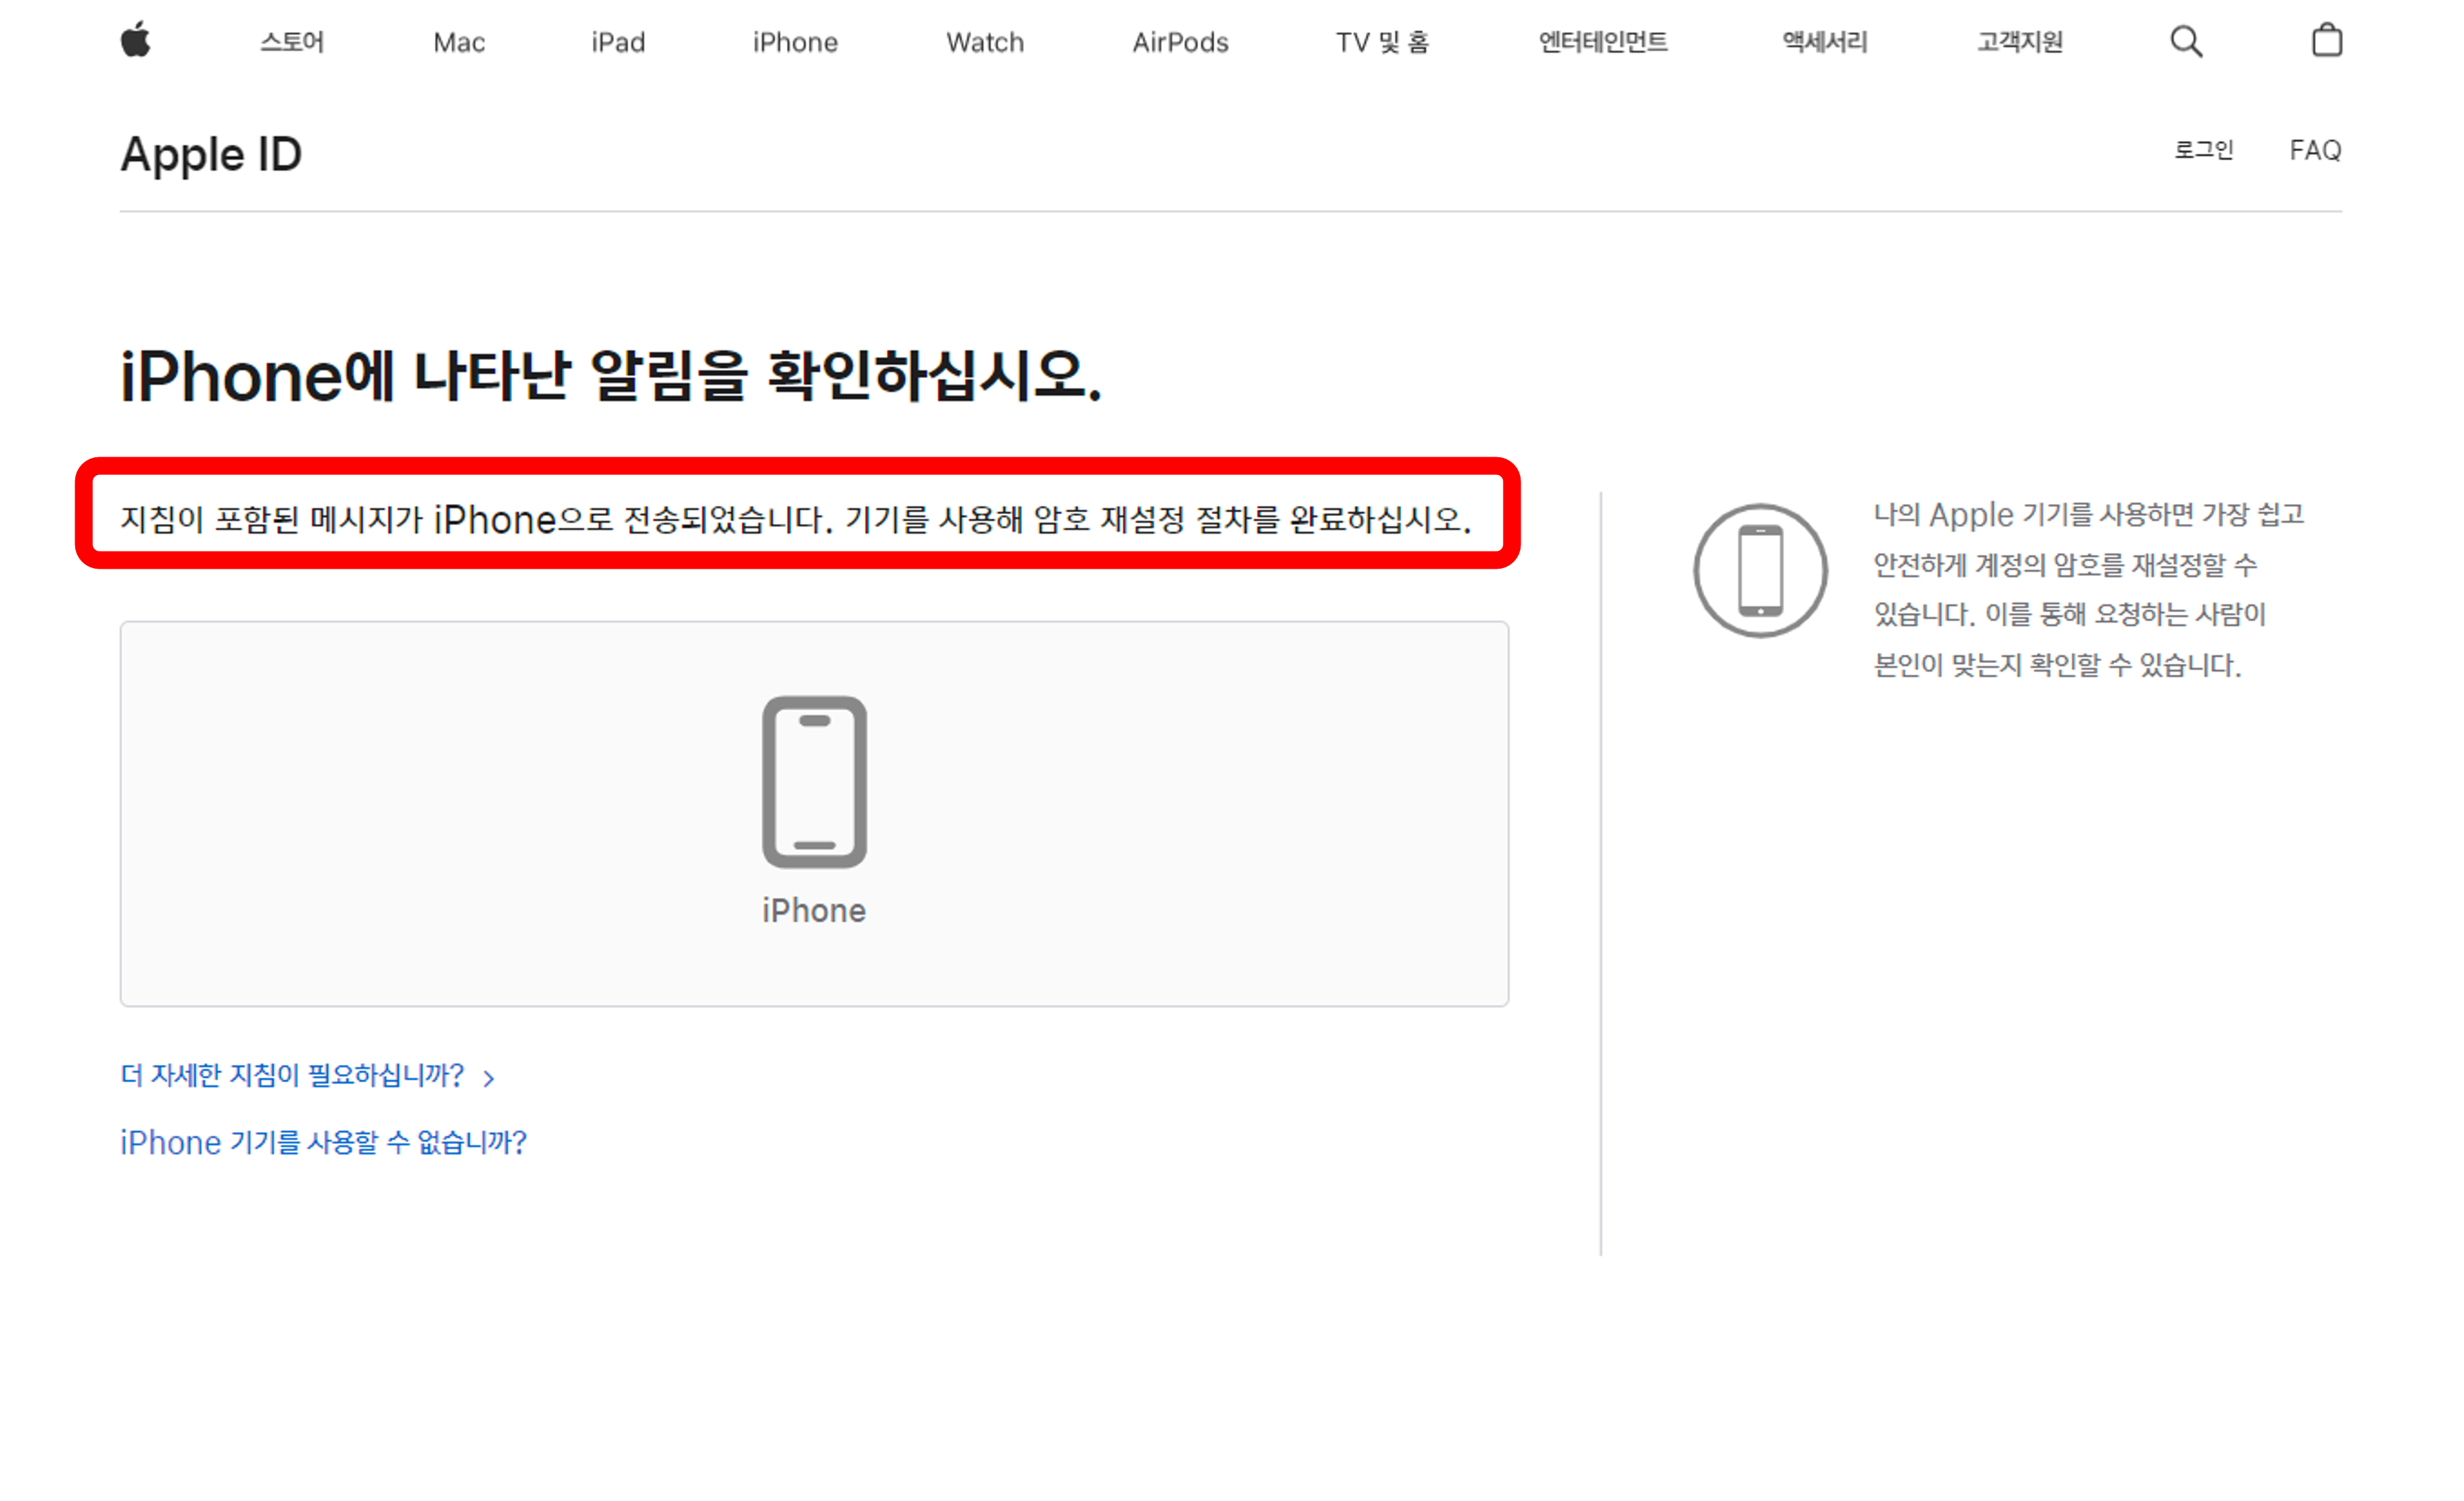The image size is (2464, 1501).
Task: Open the TV 및 홈 menu
Action: click(1382, 42)
